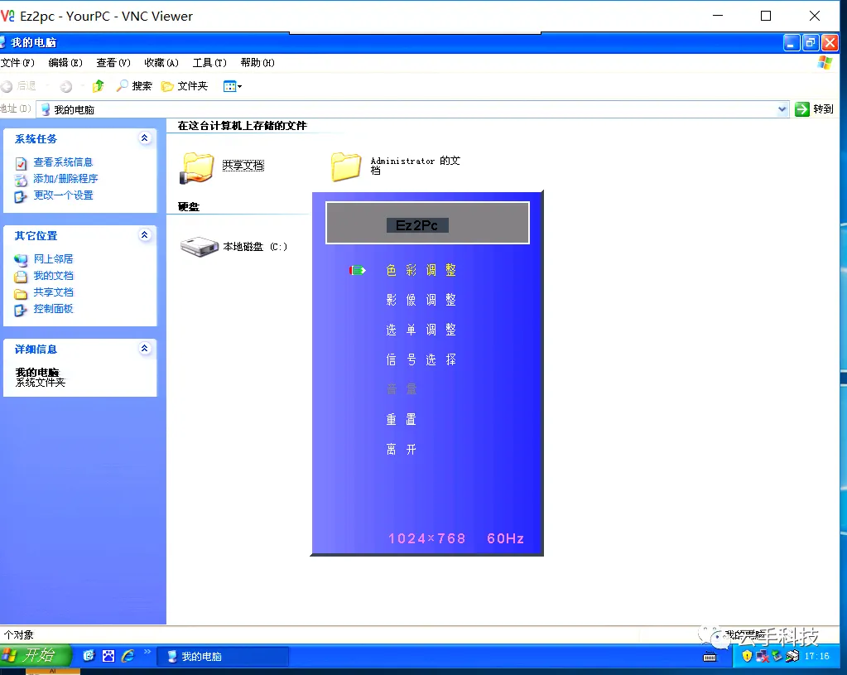Open the 工具(T) menu

pos(209,63)
